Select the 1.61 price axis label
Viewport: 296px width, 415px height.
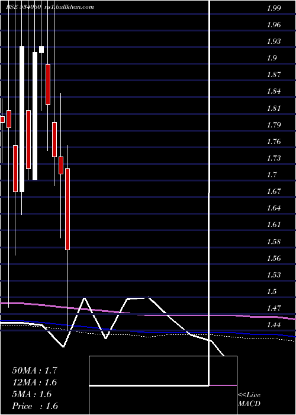274,225
